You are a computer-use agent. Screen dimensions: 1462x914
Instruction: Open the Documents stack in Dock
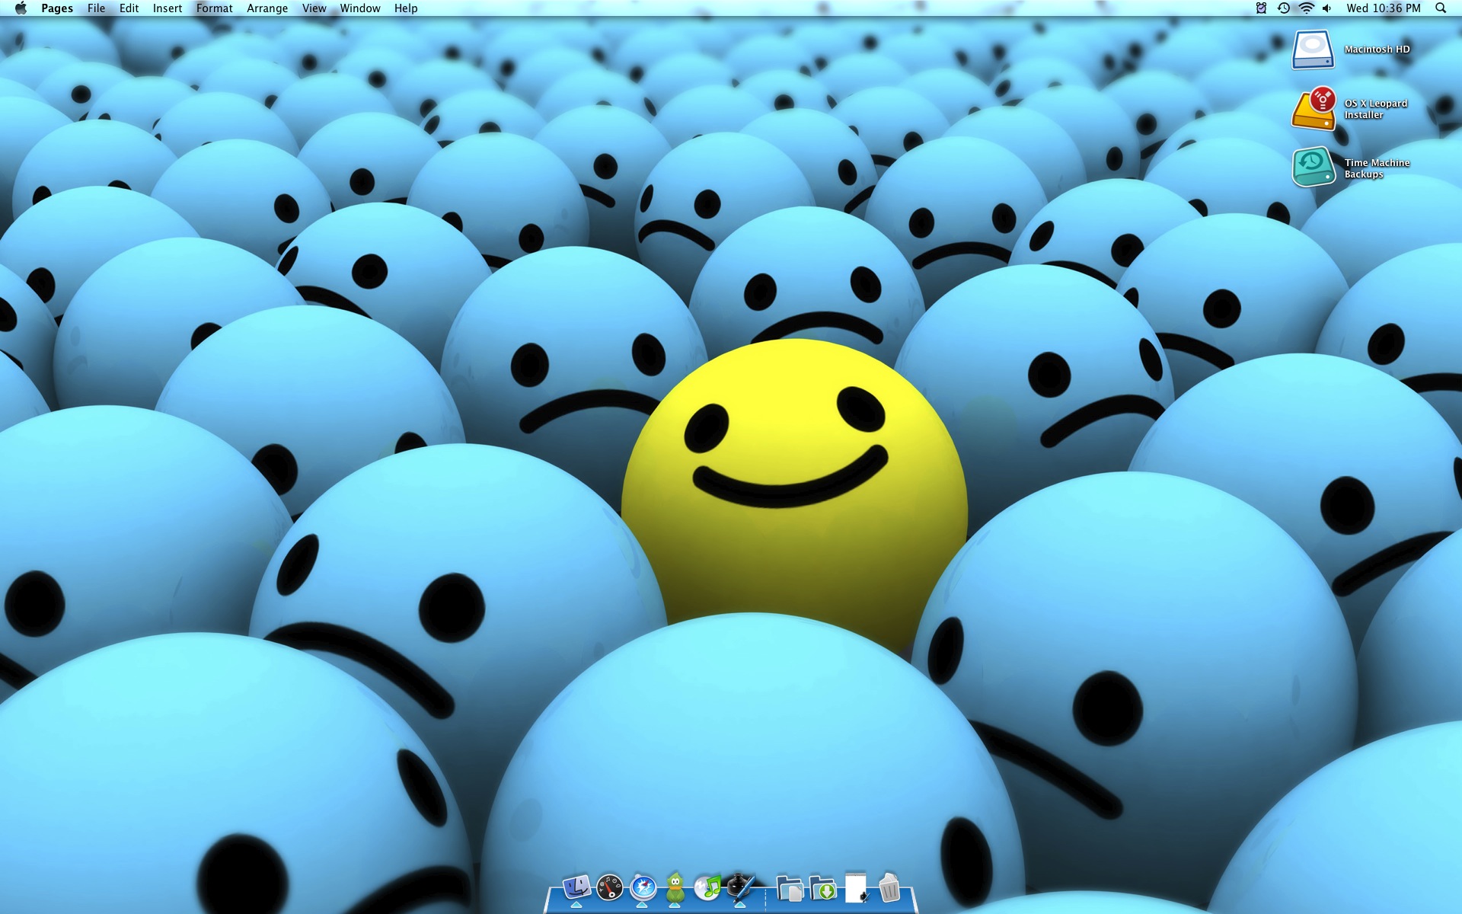[790, 888]
